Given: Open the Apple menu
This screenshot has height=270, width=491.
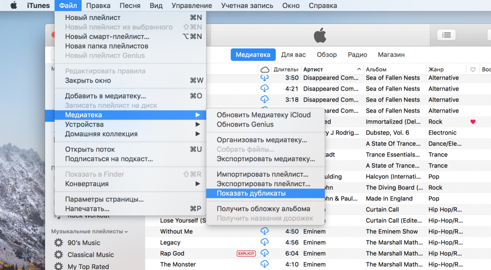Looking at the screenshot, I should point(14,5).
